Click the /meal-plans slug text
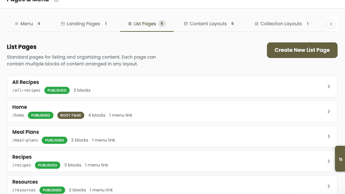This screenshot has width=345, height=194. pos(25,140)
